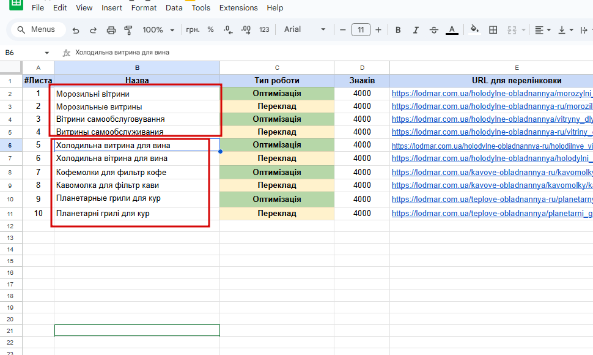The width and height of the screenshot is (593, 355).
Task: Toggle bold formatting
Action: pyautogui.click(x=398, y=30)
